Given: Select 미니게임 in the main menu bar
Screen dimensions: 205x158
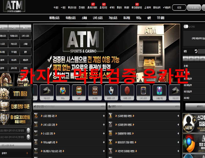Looking at the screenshot, I should [x=127, y=18].
